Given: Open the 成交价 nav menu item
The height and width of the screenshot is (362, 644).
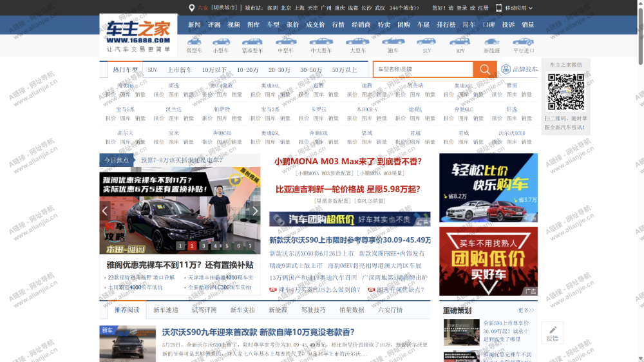Looking at the screenshot, I should (x=316, y=24).
